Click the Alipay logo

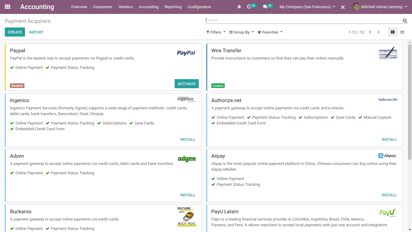(388, 156)
